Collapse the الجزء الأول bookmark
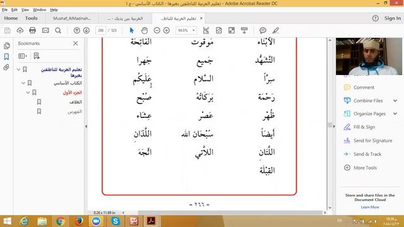The height and width of the screenshot is (227, 404). [28, 93]
